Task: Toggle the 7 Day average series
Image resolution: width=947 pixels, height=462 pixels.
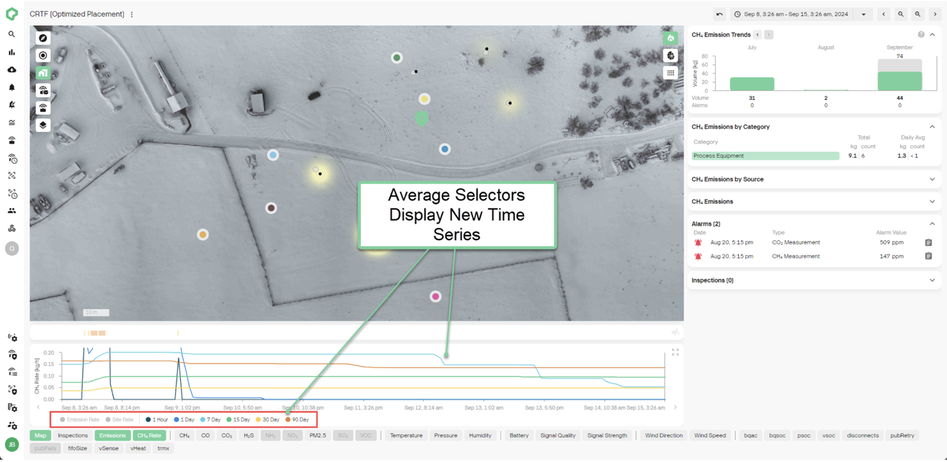Action: click(210, 420)
